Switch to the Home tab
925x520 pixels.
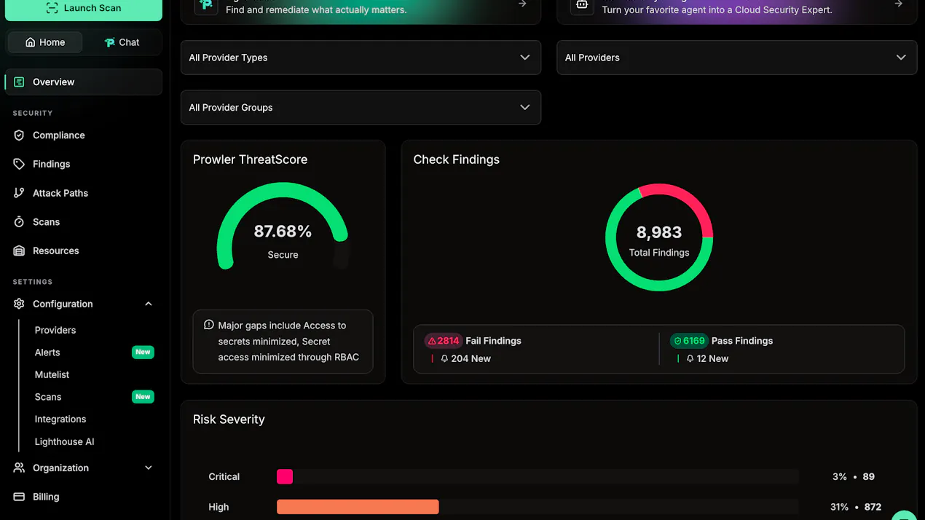tap(45, 42)
